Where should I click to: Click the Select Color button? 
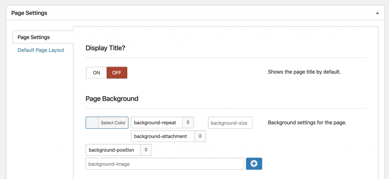(x=113, y=123)
